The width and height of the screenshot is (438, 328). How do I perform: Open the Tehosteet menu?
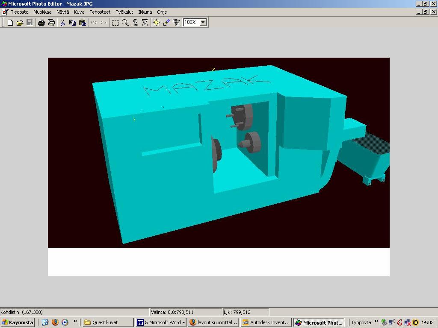click(100, 12)
